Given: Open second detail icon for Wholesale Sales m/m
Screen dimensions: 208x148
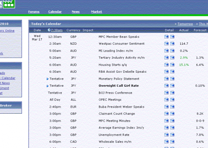Looking at the screenshot, I should [x=172, y=141].
